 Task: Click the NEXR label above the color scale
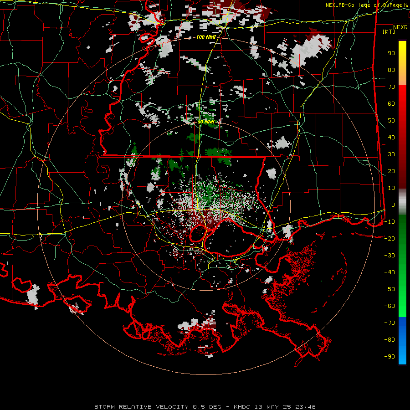[400, 27]
